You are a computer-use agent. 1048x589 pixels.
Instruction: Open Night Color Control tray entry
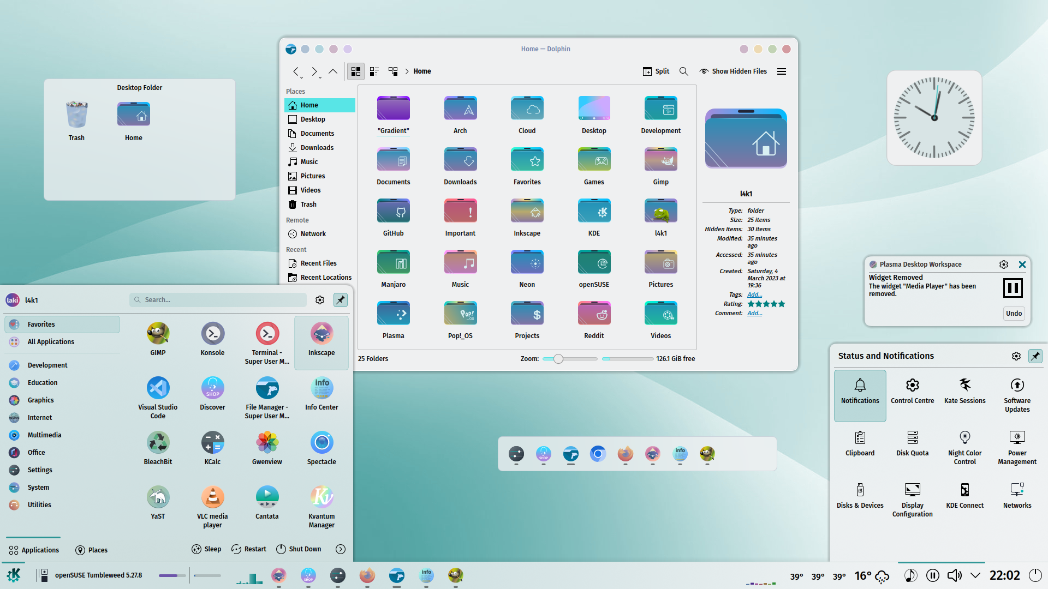(x=964, y=448)
